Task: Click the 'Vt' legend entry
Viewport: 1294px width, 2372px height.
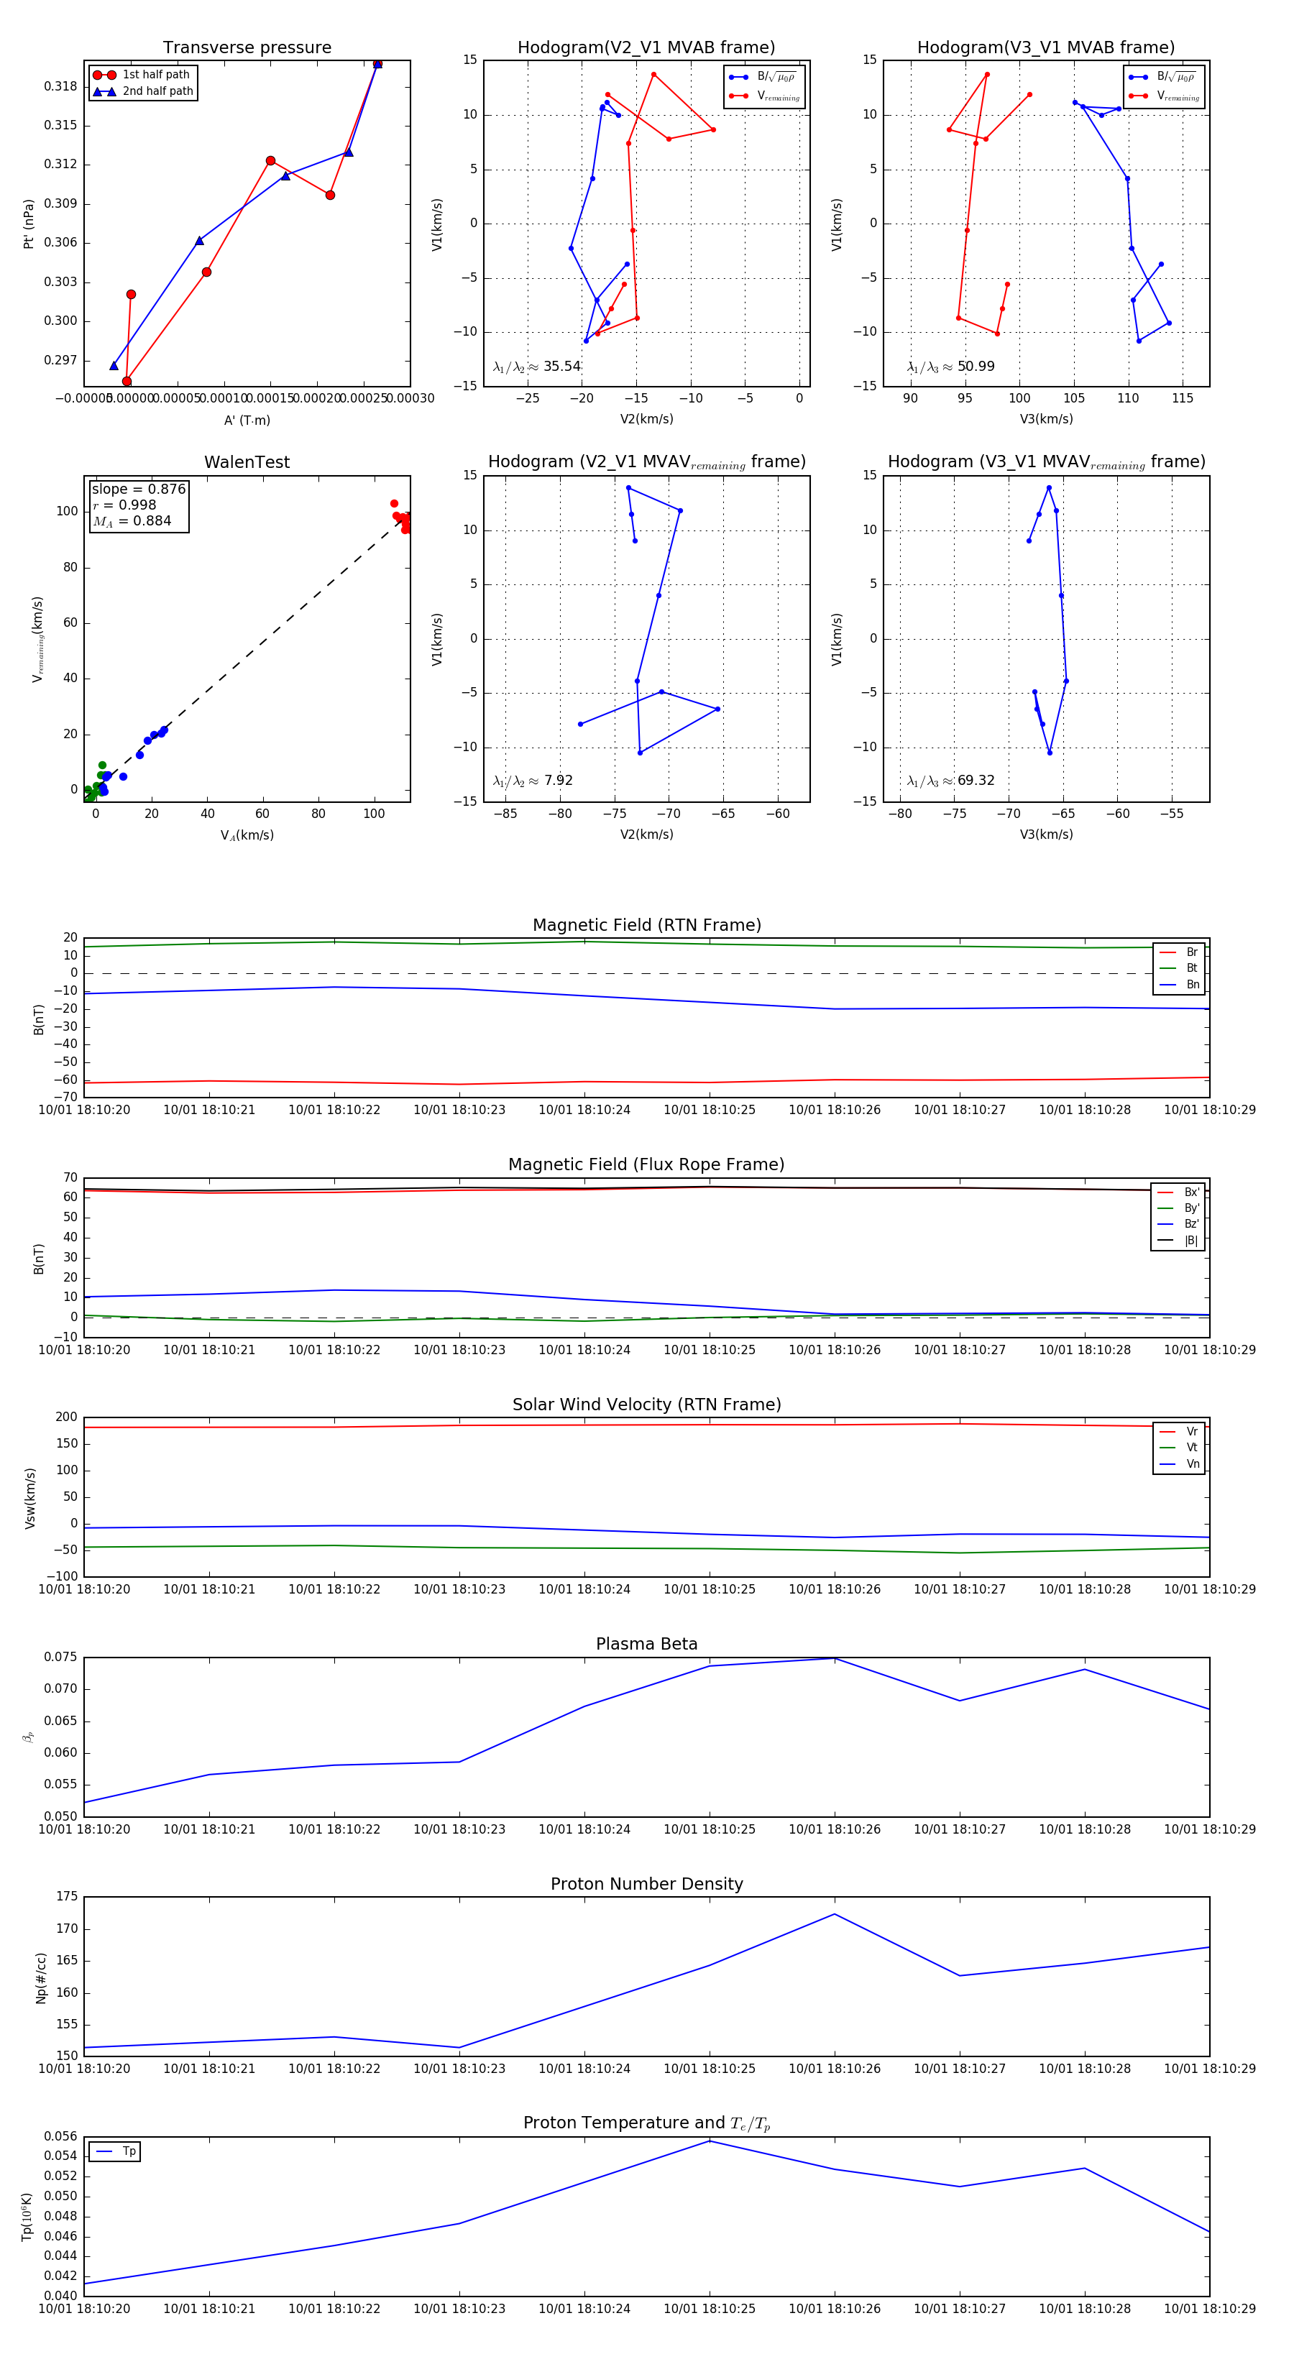Action: (1180, 1448)
